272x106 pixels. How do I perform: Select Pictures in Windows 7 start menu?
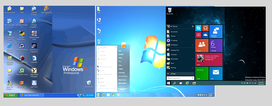(x=120, y=58)
